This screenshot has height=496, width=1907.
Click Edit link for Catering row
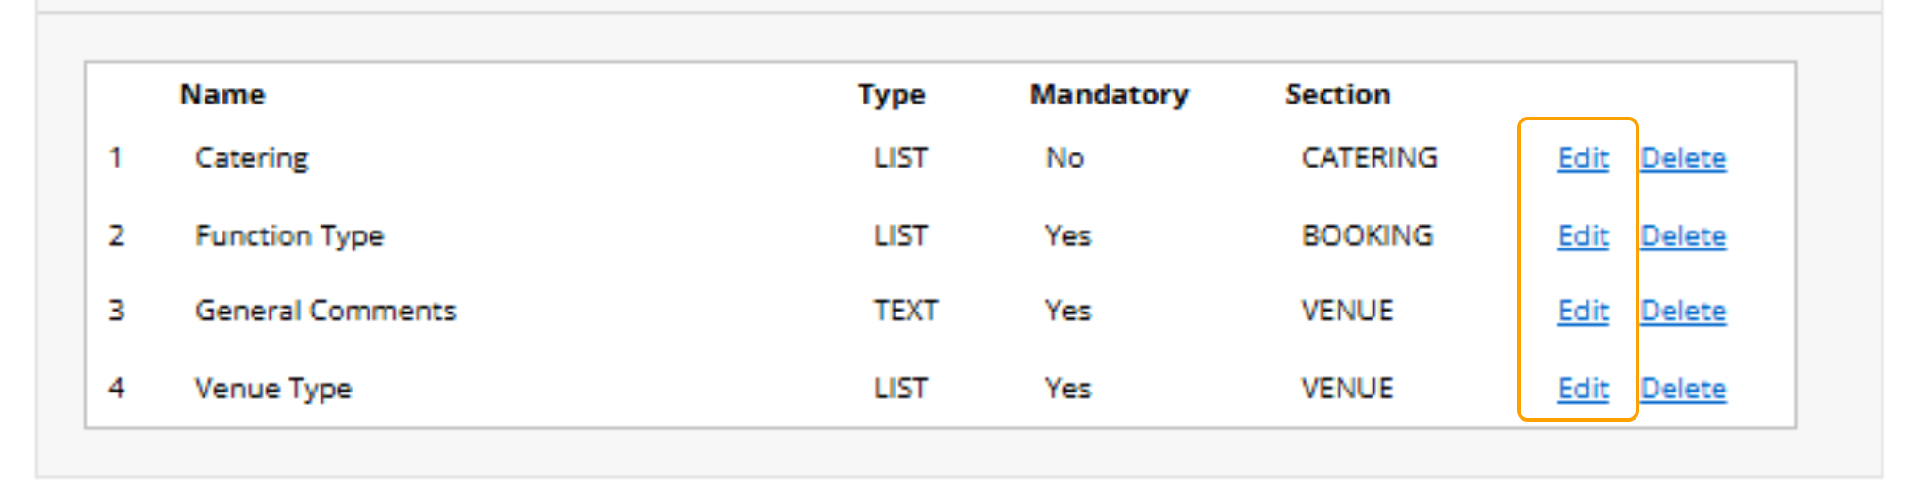pyautogui.click(x=1583, y=158)
